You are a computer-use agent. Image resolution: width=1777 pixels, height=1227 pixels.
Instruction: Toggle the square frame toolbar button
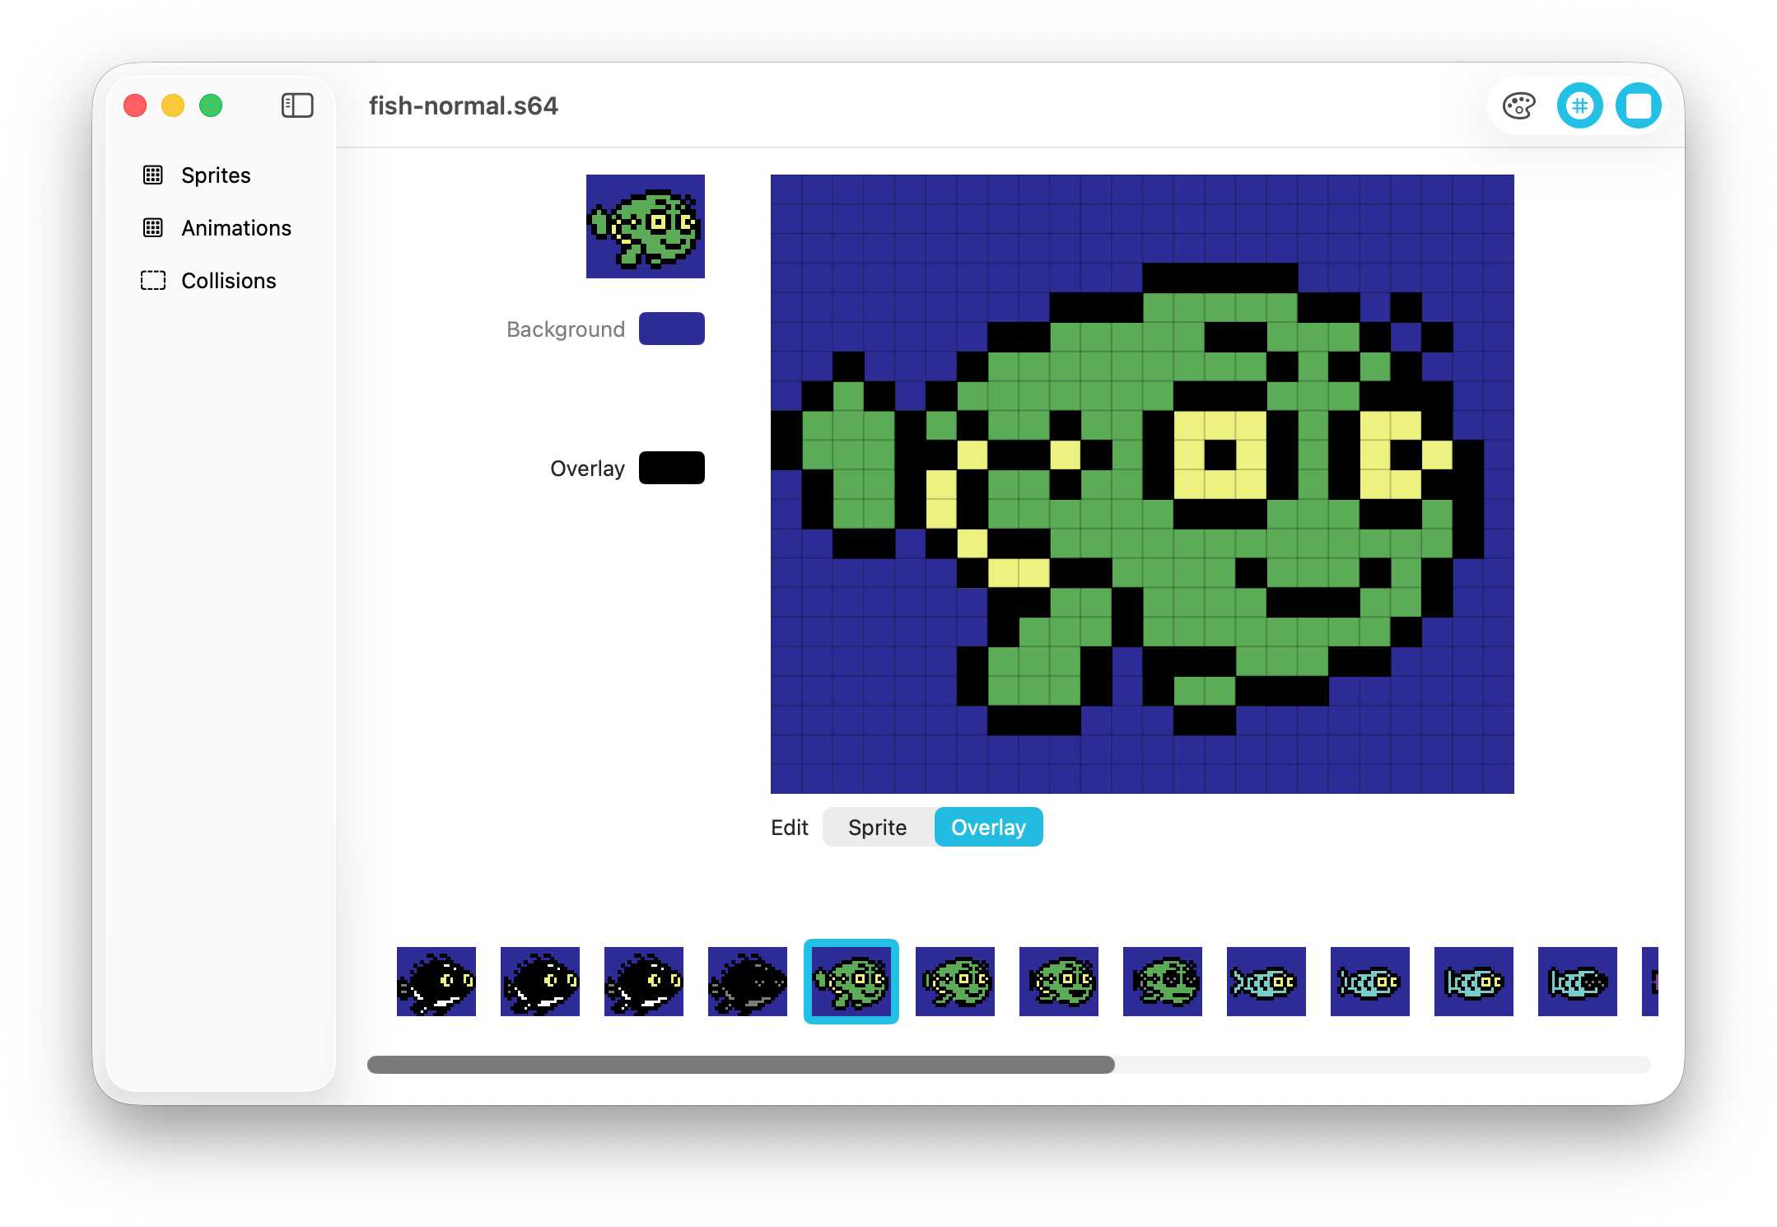(x=1638, y=106)
